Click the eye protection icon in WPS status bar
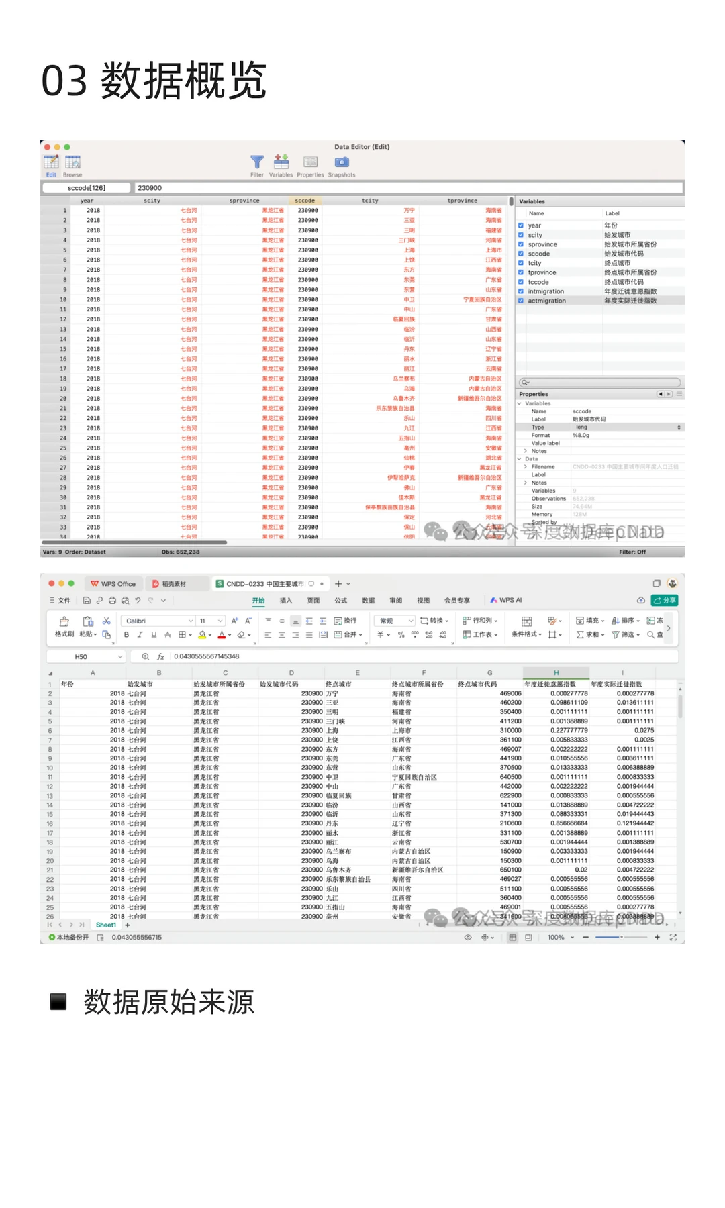This screenshot has height=1208, width=725. tap(468, 937)
